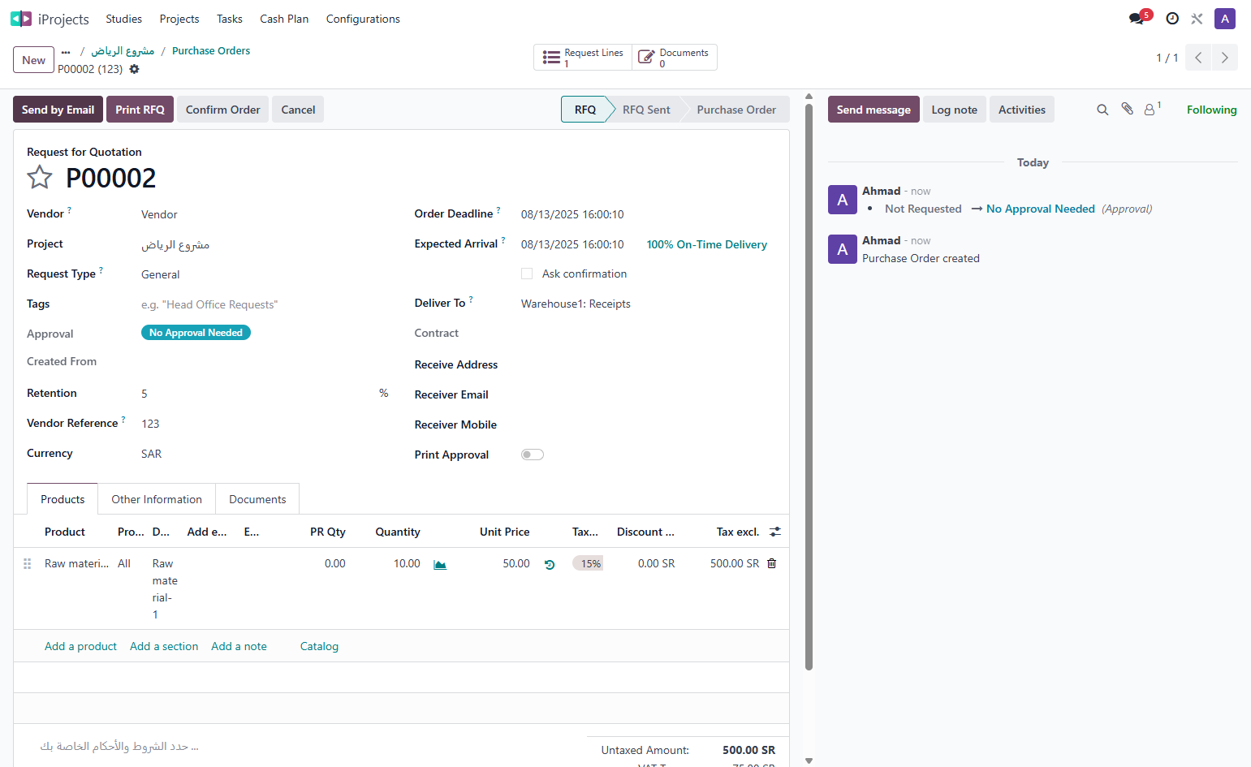The image size is (1251, 767).
Task: Open the optional columns settings icon
Action: pos(775,532)
